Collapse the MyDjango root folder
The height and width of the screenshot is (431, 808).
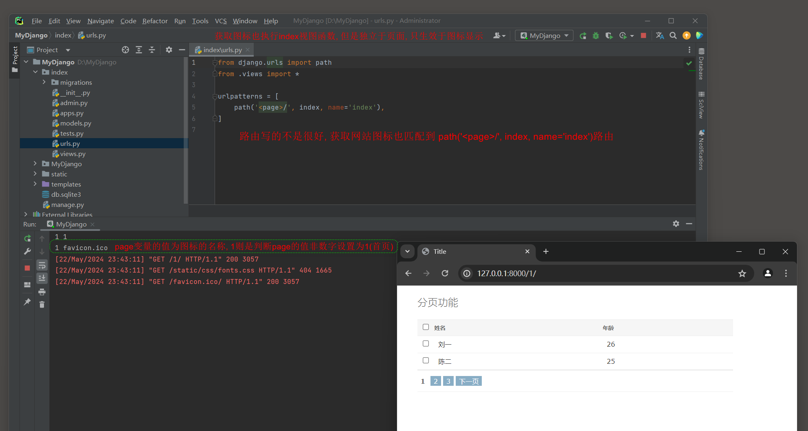[26, 62]
